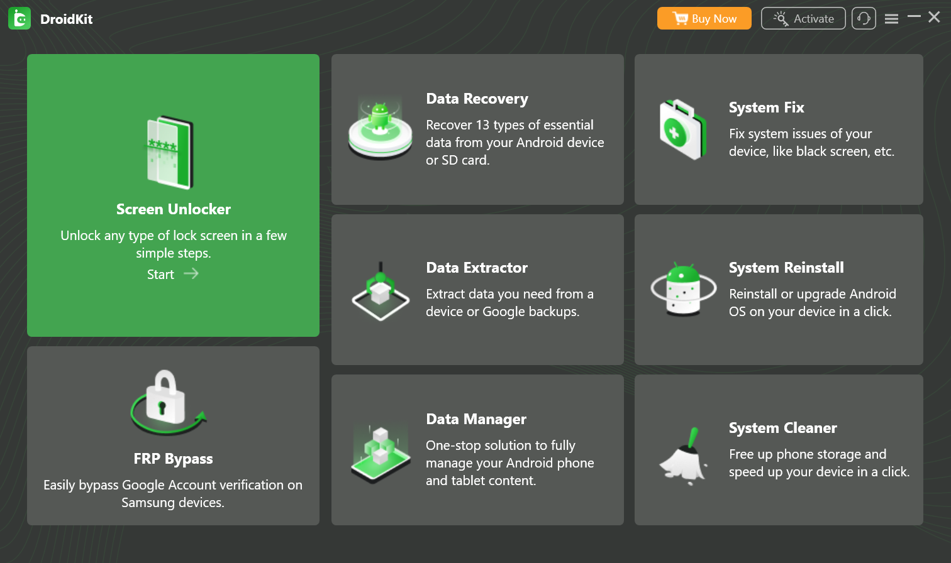Open the hamburger menu

(891, 19)
